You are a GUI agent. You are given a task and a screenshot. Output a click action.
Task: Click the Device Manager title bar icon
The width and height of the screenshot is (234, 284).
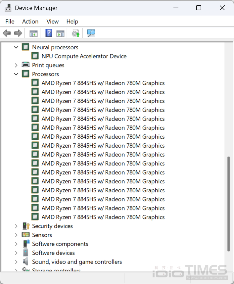tap(8, 8)
